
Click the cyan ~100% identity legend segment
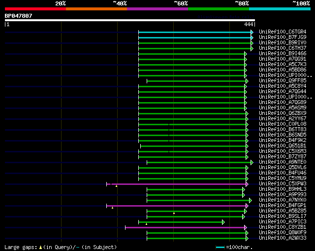(x=280, y=9)
